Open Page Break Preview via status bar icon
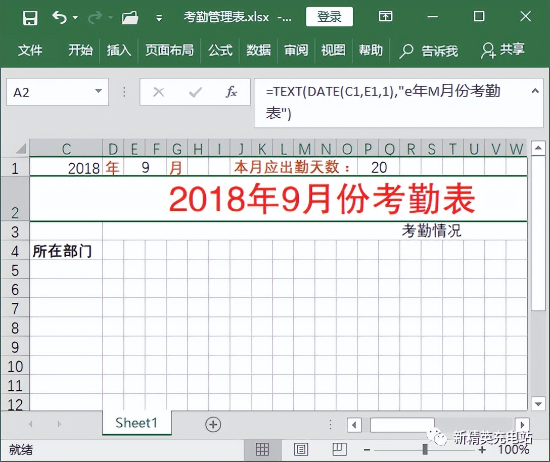Screen dimensions: 550x462 click(x=339, y=449)
